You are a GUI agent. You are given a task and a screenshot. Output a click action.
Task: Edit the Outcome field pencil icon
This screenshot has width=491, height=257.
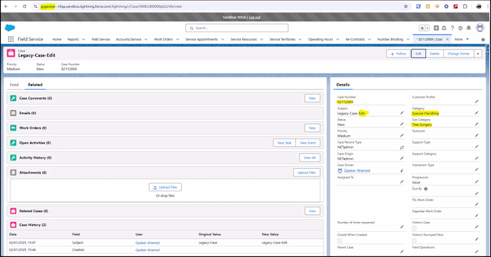pyautogui.click(x=476, y=135)
